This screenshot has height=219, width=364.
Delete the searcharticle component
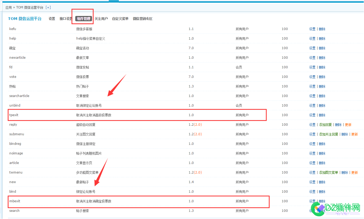322,96
